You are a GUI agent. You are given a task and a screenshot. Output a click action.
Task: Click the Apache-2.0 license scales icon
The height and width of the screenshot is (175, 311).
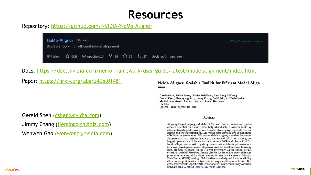[x=84, y=56]
